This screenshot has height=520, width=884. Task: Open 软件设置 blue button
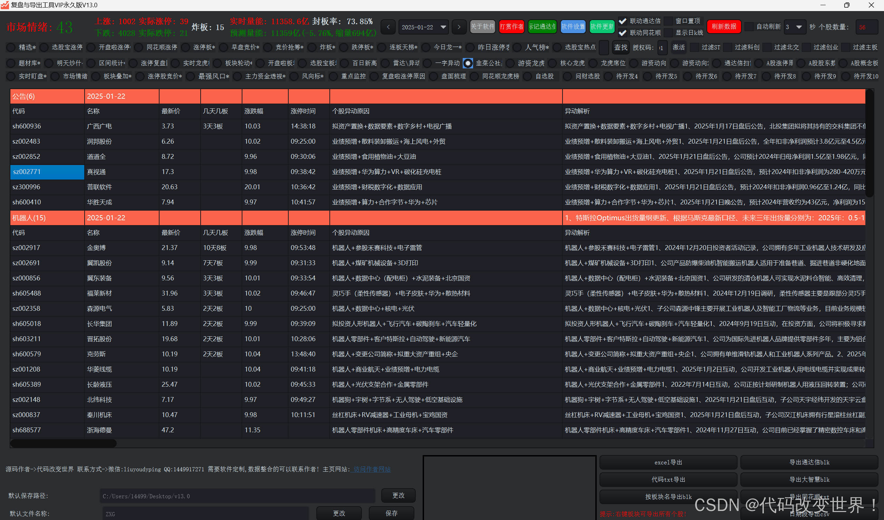pyautogui.click(x=573, y=27)
